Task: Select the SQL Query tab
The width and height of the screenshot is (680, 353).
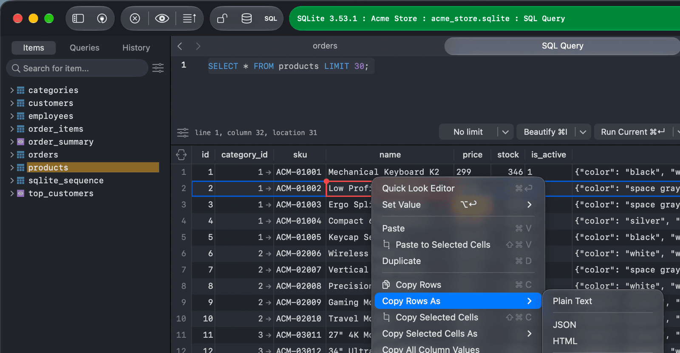Action: pyautogui.click(x=562, y=46)
